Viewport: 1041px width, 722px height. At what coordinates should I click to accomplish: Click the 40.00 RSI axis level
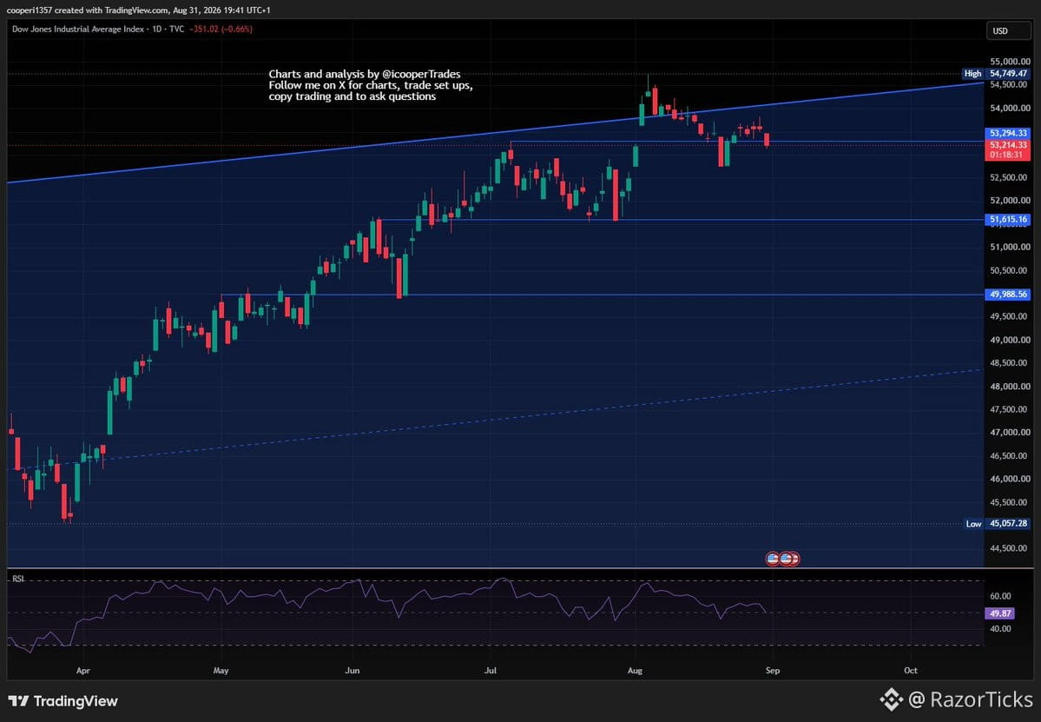point(1000,628)
